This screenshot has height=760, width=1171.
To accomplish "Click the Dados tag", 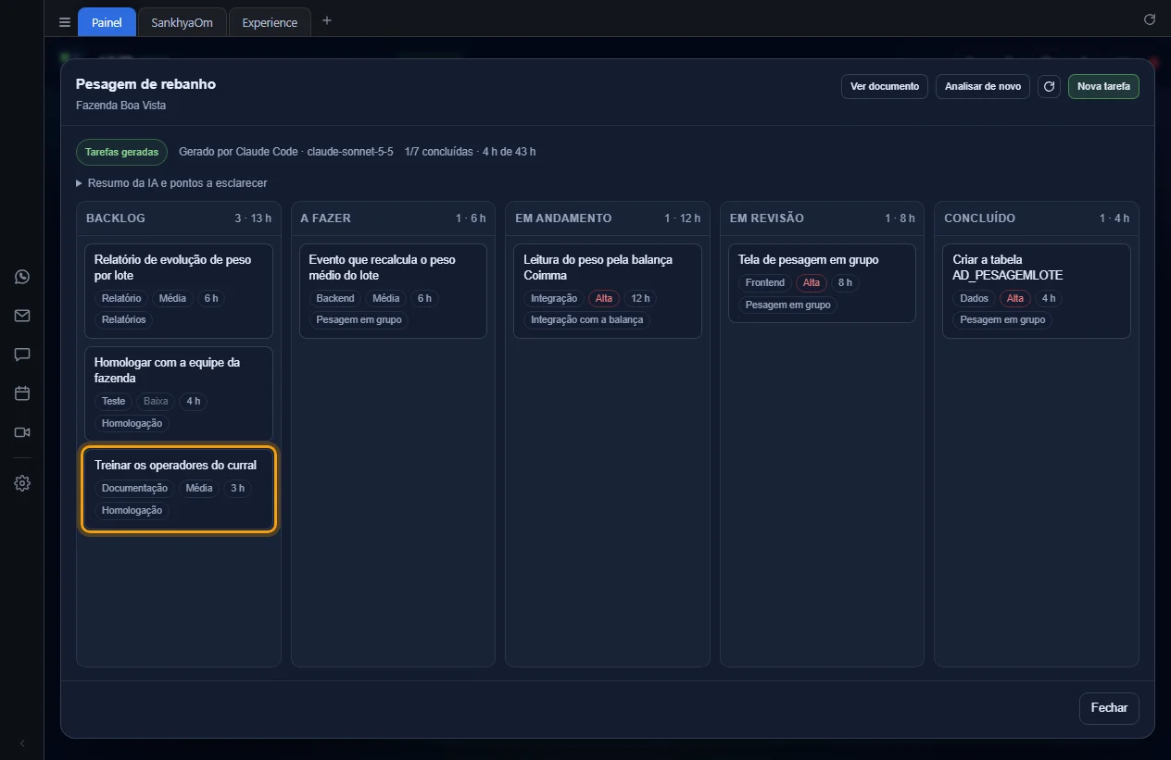I will tap(975, 299).
